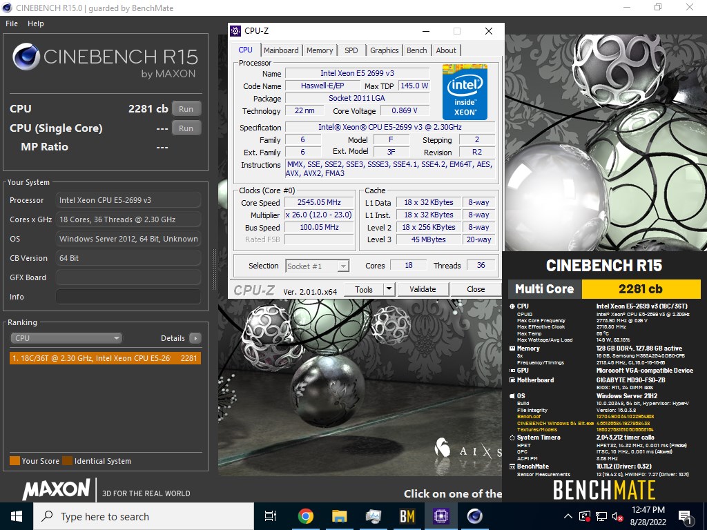The image size is (707, 530).
Task: Click the muted volume tray icon
Action: click(617, 517)
